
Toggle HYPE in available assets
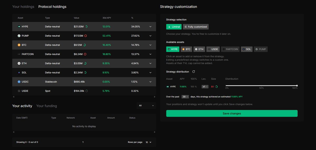[173, 49]
